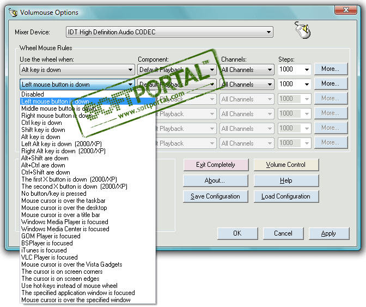Screen dimensions: 366x307
Task: Choose 'Mouse cursor is over a title bar'
Action: pyautogui.click(x=88, y=215)
